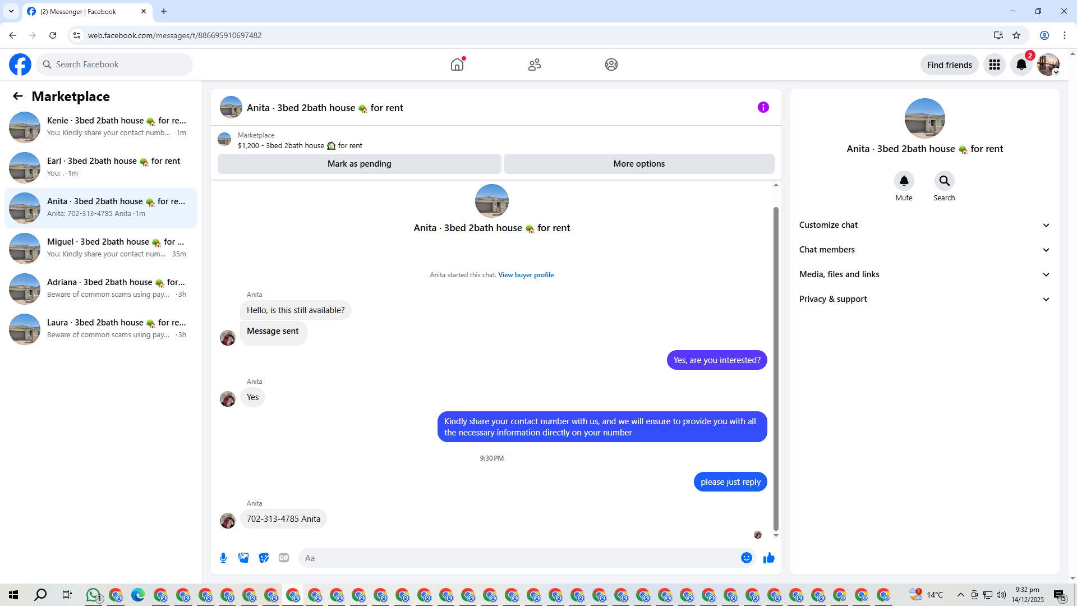Send a thumbs-up like
The width and height of the screenshot is (1077, 606).
[x=768, y=558]
